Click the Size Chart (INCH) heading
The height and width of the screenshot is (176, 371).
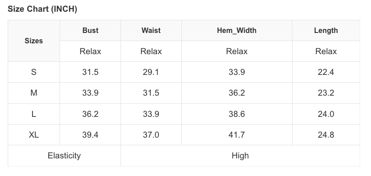[42, 9]
